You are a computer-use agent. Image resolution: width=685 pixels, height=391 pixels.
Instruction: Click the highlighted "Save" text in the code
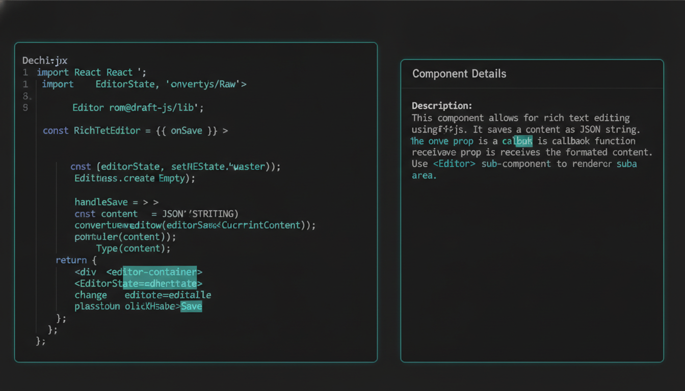[x=192, y=306]
